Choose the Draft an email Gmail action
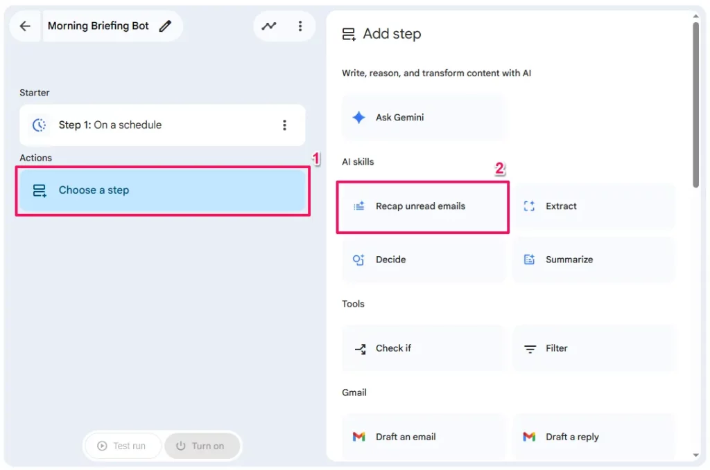The width and height of the screenshot is (710, 470). point(423,437)
